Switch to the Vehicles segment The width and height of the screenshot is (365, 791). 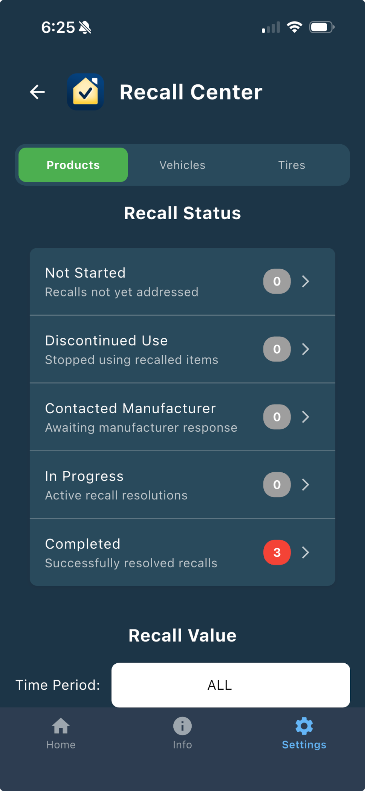(182, 165)
